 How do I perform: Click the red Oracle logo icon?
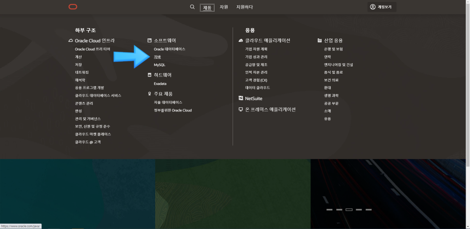(x=73, y=7)
